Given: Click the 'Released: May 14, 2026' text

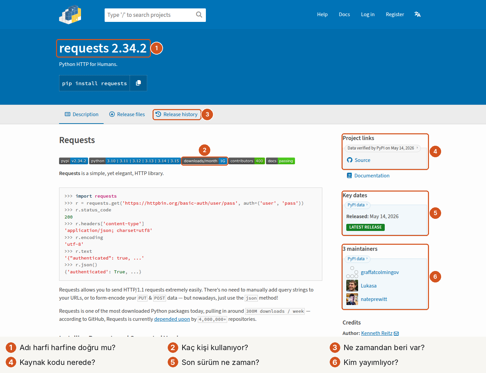Looking at the screenshot, I should (x=372, y=216).
